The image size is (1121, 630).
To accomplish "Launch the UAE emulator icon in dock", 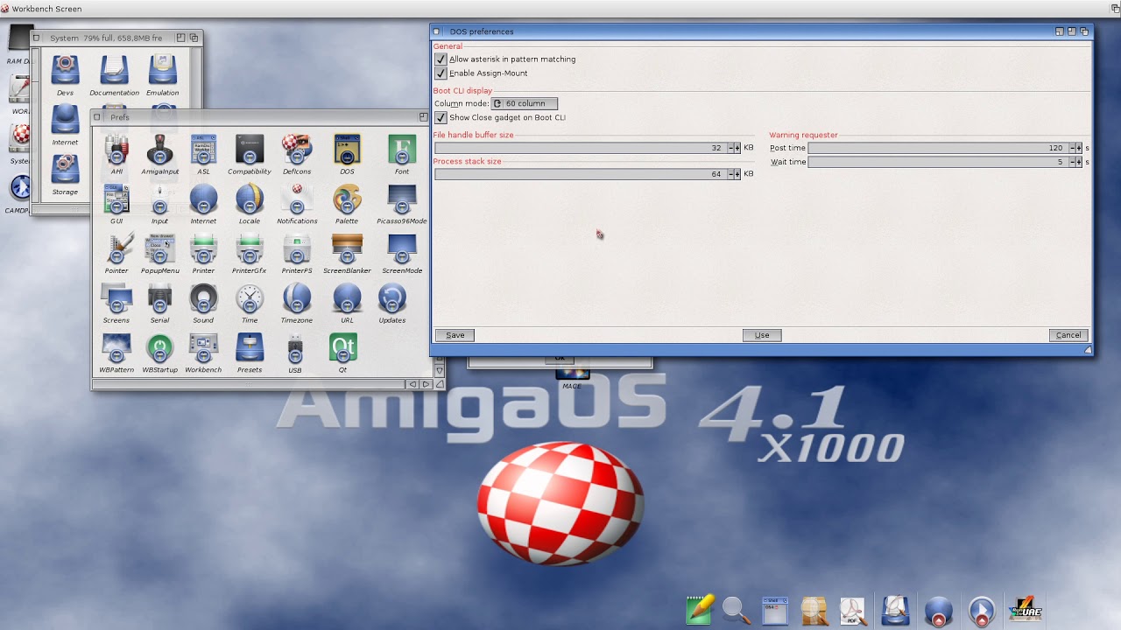I will 1025,609.
